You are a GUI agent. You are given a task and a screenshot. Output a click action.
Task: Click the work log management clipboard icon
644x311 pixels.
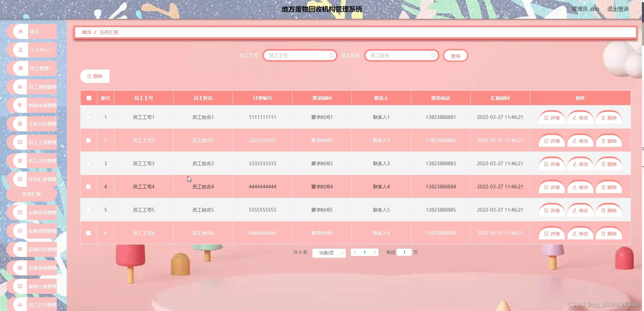pos(20,124)
